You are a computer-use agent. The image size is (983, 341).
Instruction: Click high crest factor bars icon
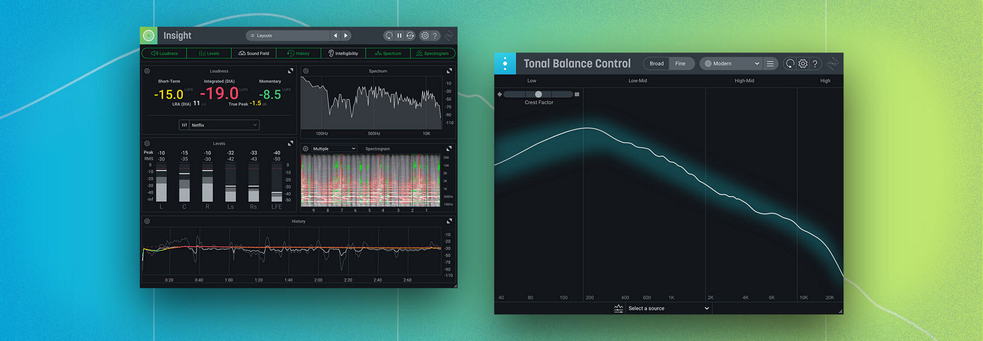(577, 94)
